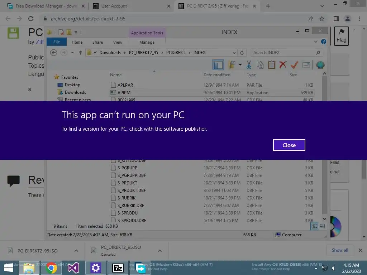
Task: Close the "can't run on your PC" dialog
Action: [289, 145]
